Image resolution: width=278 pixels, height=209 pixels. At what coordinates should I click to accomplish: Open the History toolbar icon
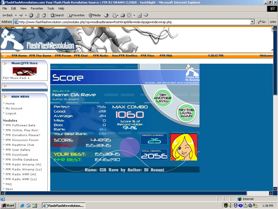point(106,15)
